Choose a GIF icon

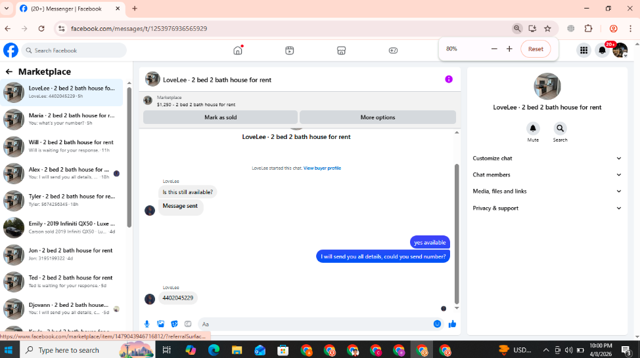click(x=188, y=324)
